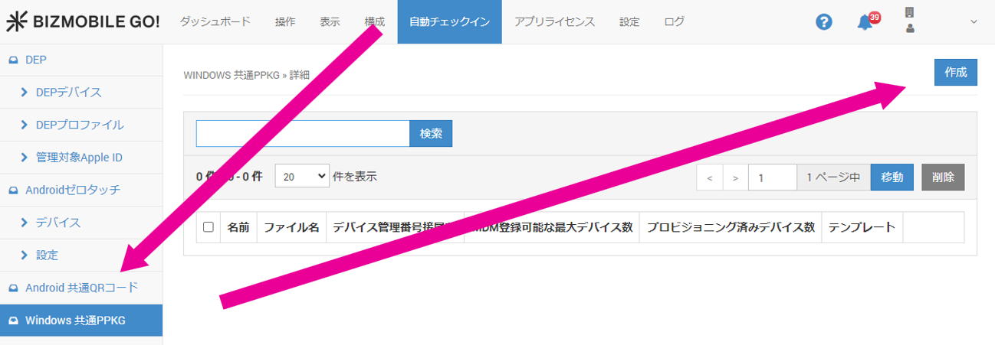
Task: Click the Androidゼロタッチ drive icon
Action: pyautogui.click(x=13, y=190)
